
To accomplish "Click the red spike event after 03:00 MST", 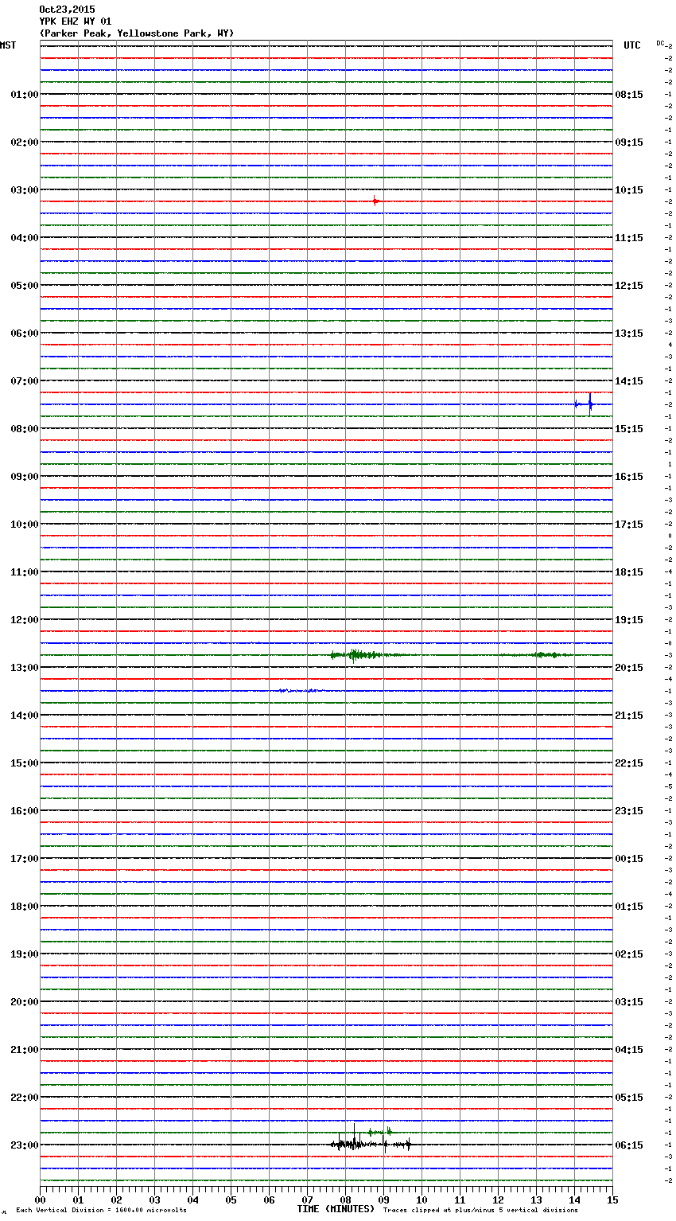I will [375, 201].
